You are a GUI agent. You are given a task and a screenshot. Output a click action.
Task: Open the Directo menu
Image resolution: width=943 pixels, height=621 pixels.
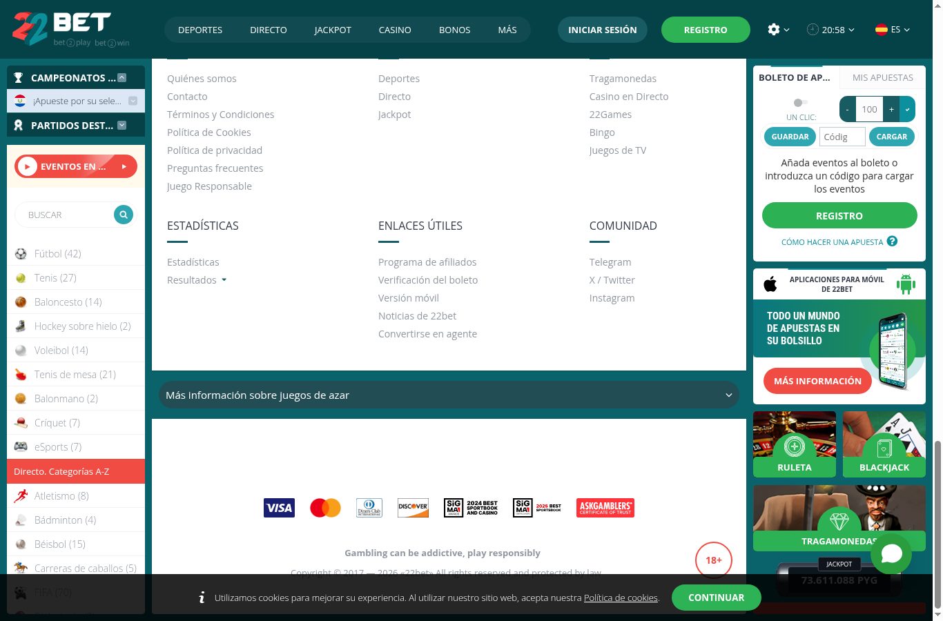[x=269, y=30]
